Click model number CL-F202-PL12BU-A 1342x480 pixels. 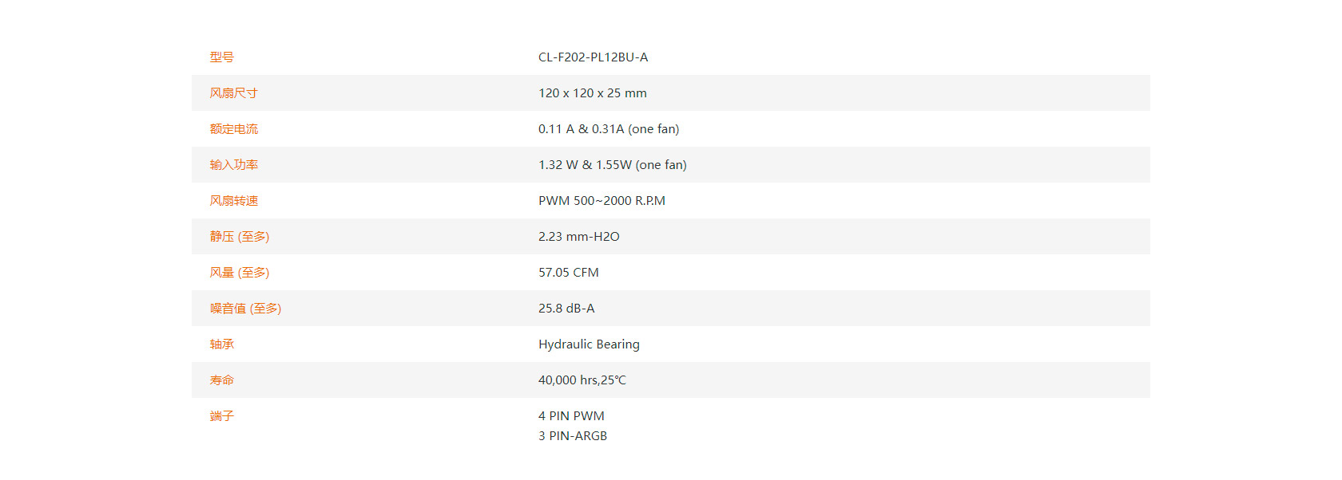tap(593, 57)
